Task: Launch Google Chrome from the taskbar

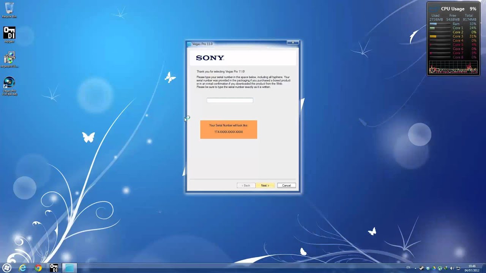Action: click(x=38, y=268)
